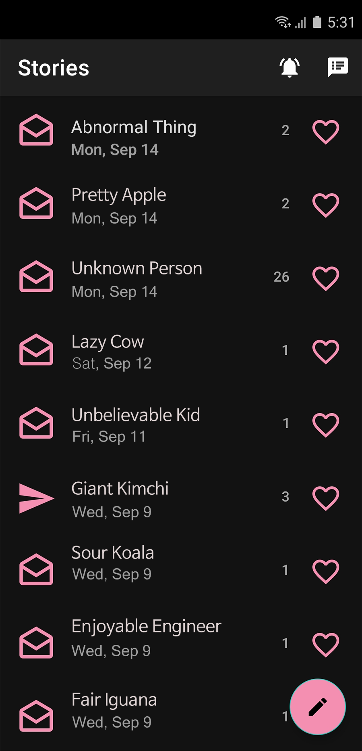Like the Giant Kimchi story
Image resolution: width=362 pixels, height=751 pixels.
(x=326, y=498)
